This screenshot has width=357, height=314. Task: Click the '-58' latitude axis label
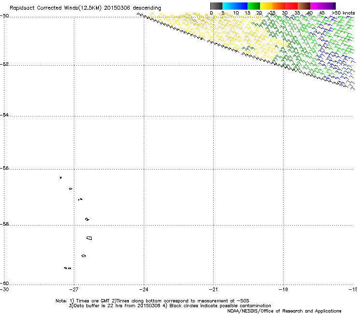4,224
